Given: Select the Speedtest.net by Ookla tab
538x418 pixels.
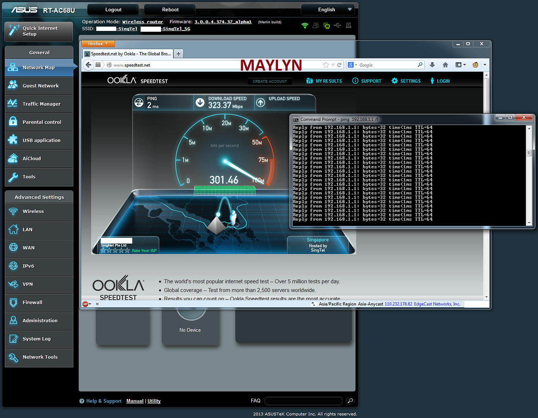Looking at the screenshot, I should coord(128,54).
